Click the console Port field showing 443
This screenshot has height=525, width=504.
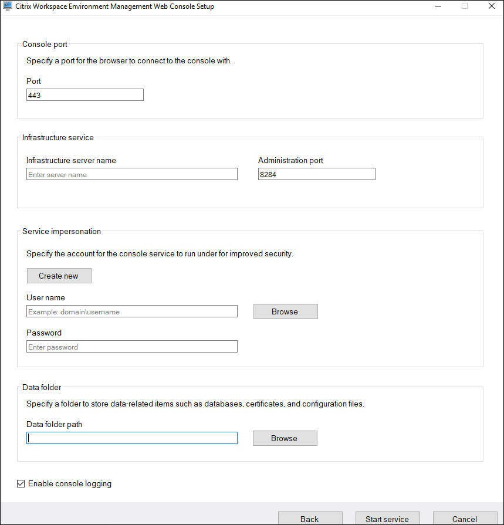point(85,95)
